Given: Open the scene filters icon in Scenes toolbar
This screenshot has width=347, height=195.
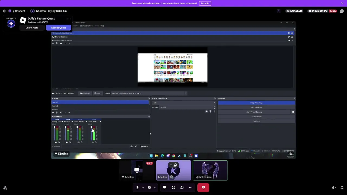Looking at the screenshot, I should tap(61, 112).
